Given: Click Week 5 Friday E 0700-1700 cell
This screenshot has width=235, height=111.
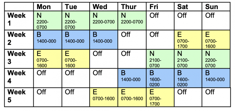Looking at the screenshot, I should pyautogui.click(x=160, y=97).
